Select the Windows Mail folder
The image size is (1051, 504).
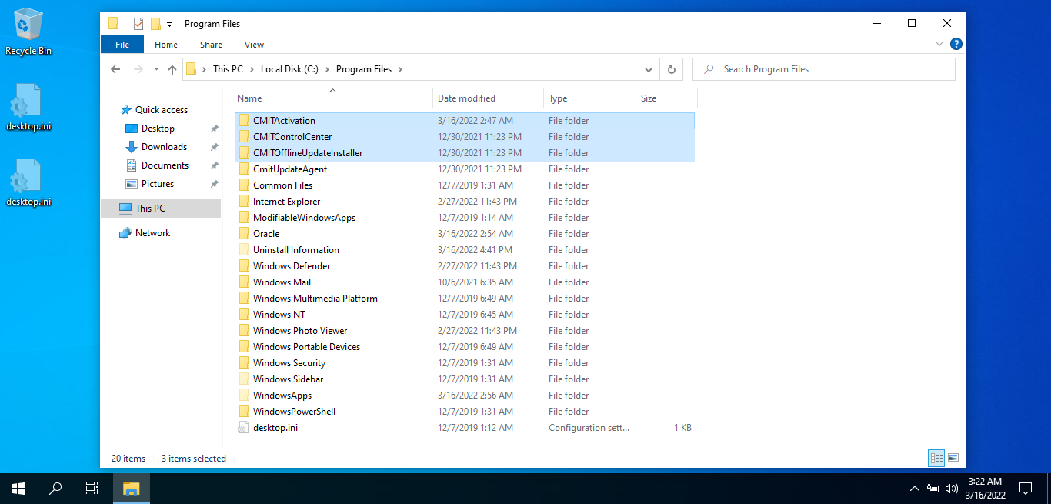pos(464,282)
